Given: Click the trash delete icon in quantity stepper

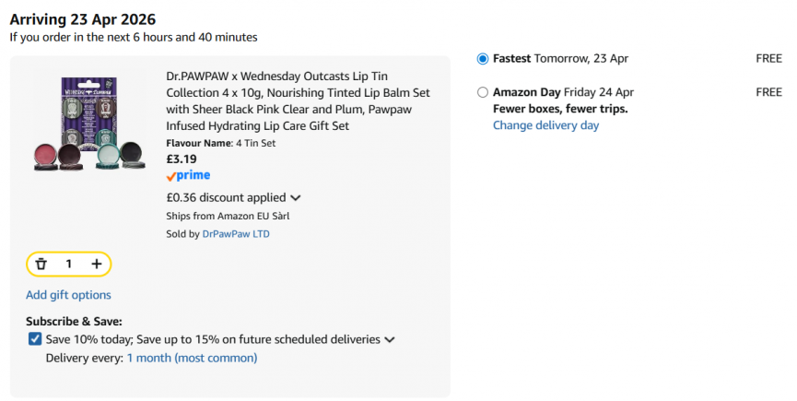Looking at the screenshot, I should tap(41, 264).
